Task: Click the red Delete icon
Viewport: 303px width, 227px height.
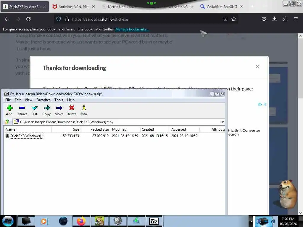Action: (72, 111)
